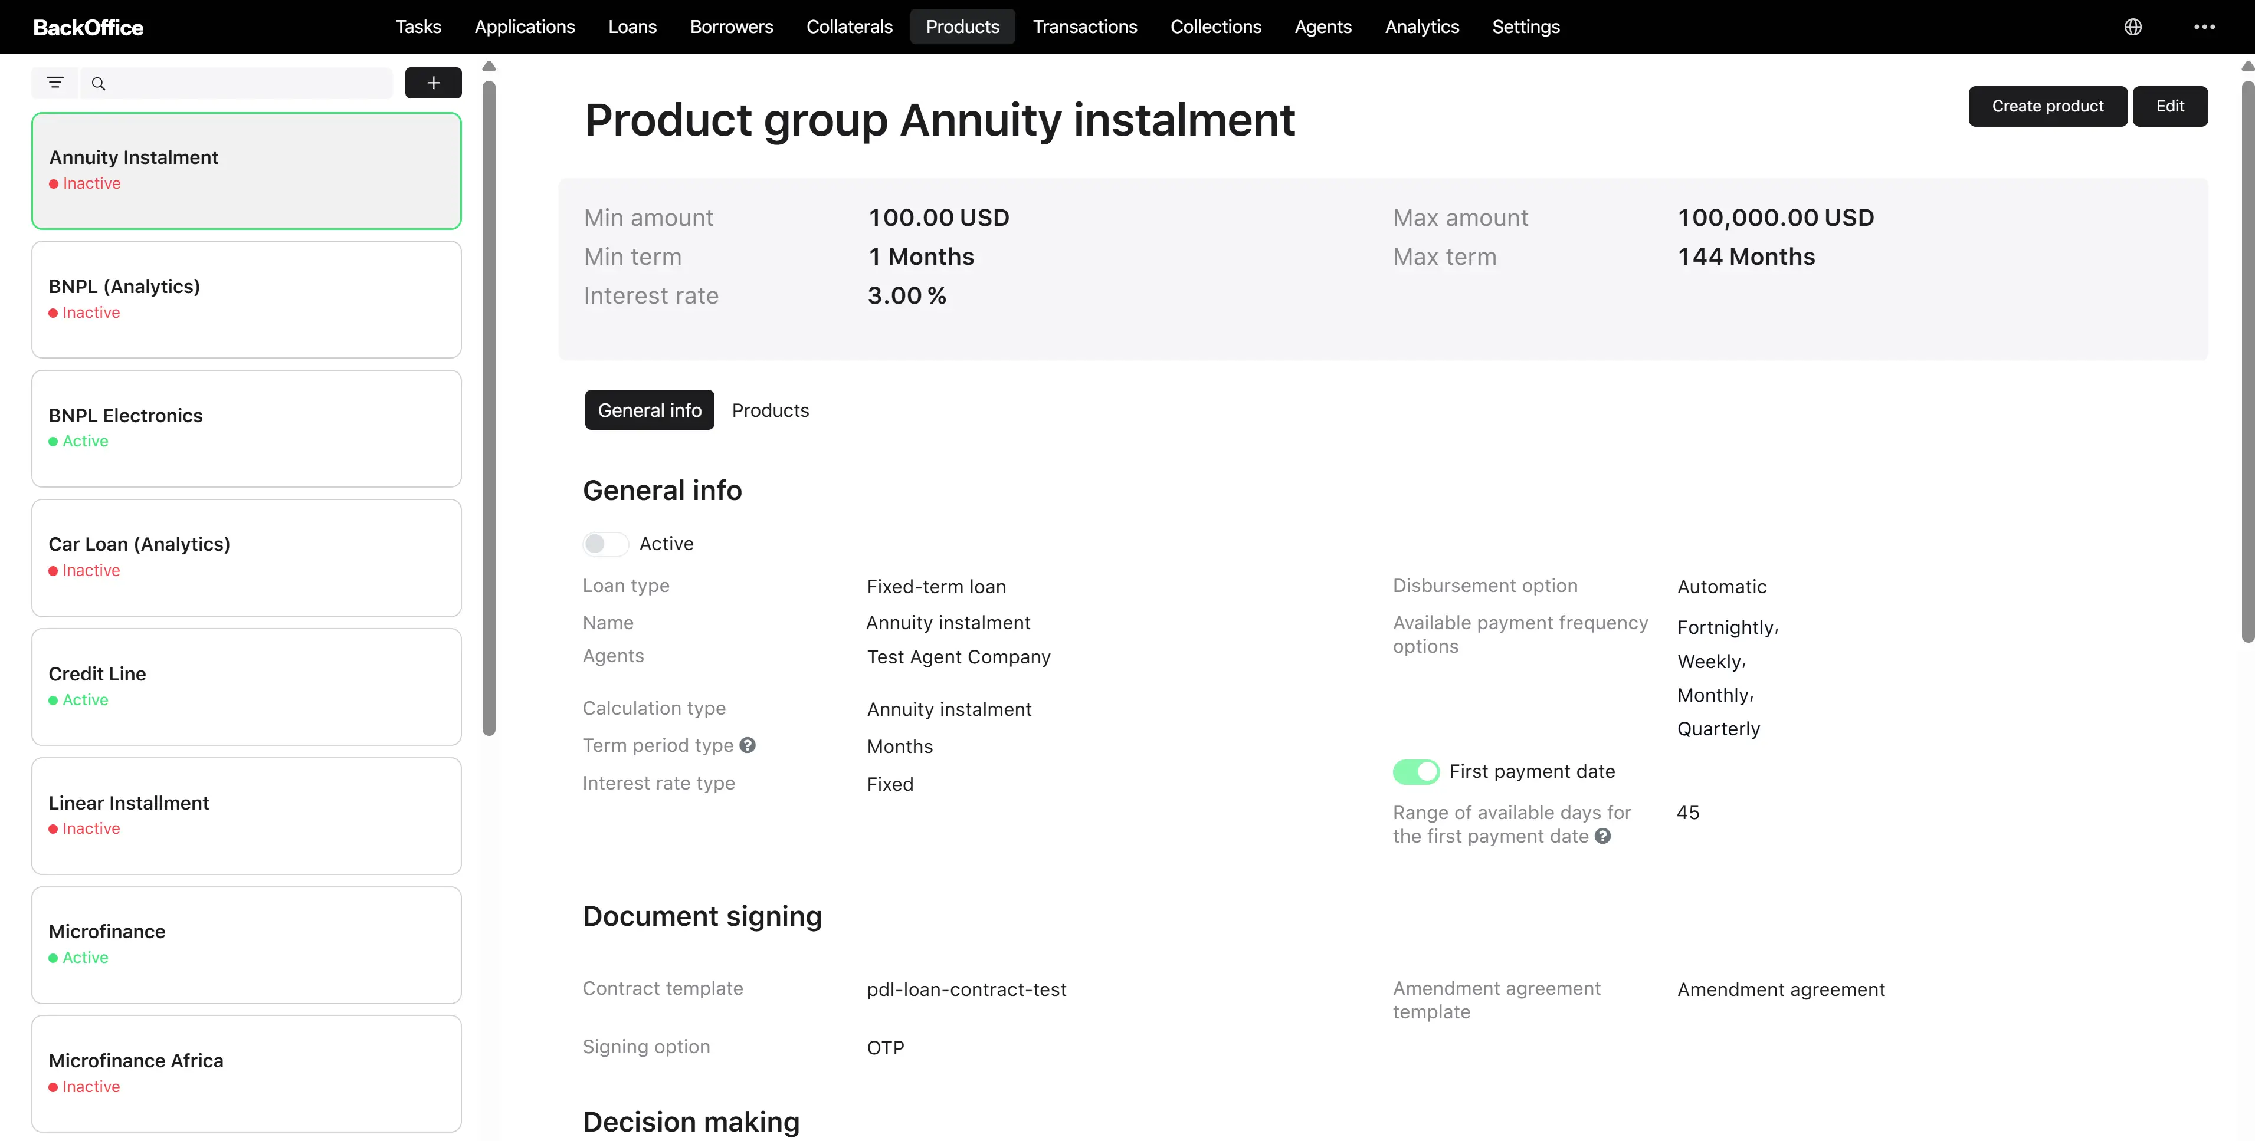Switch to the Products tab

click(x=771, y=410)
